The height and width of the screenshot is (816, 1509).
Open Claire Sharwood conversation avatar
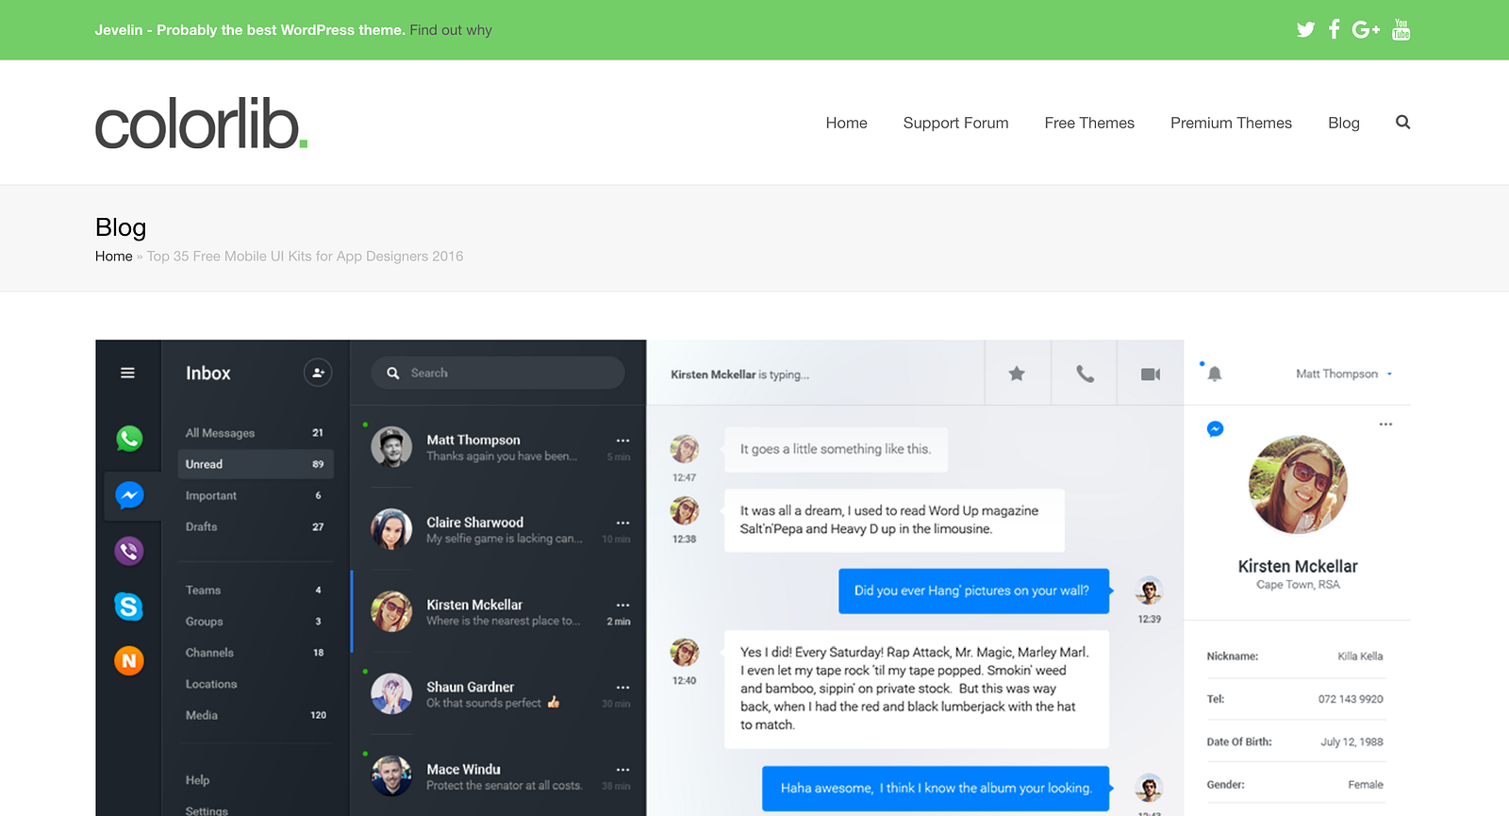click(391, 529)
